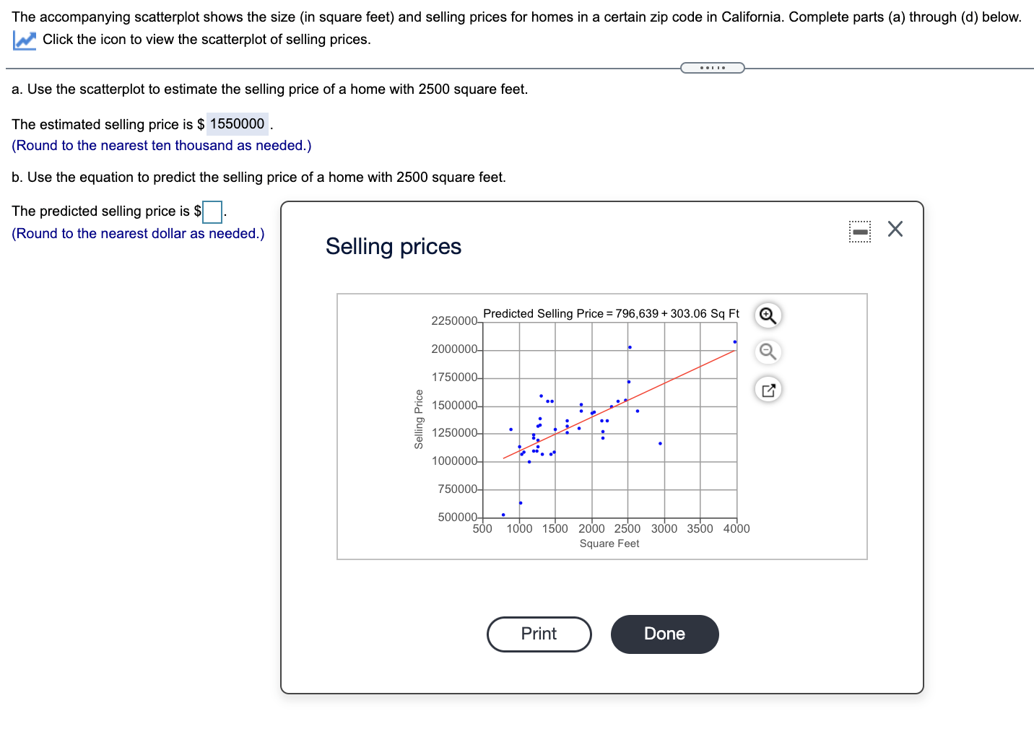This screenshot has height=729, width=1034.
Task: Select the zoom-out magnifier on the plot
Action: tap(768, 352)
